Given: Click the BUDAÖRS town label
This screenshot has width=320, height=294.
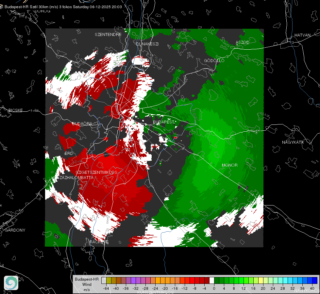Looking at the screenshot, I should pyautogui.click(x=82, y=123).
